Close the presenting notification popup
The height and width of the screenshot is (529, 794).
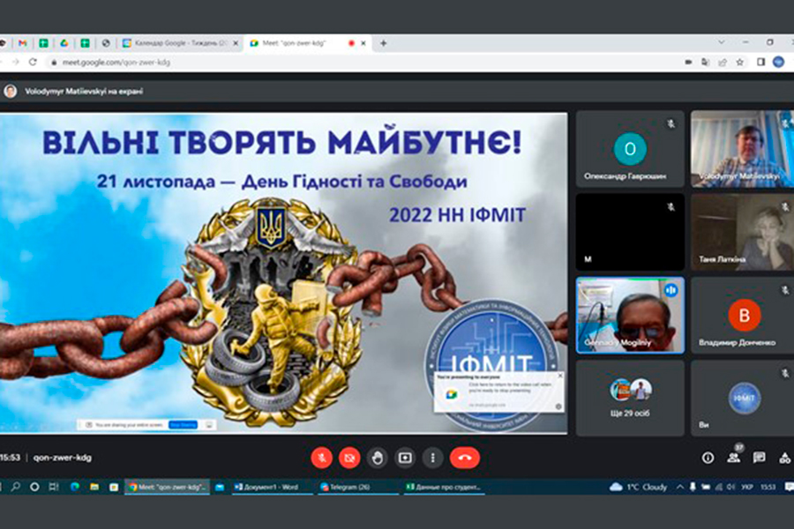click(560, 376)
